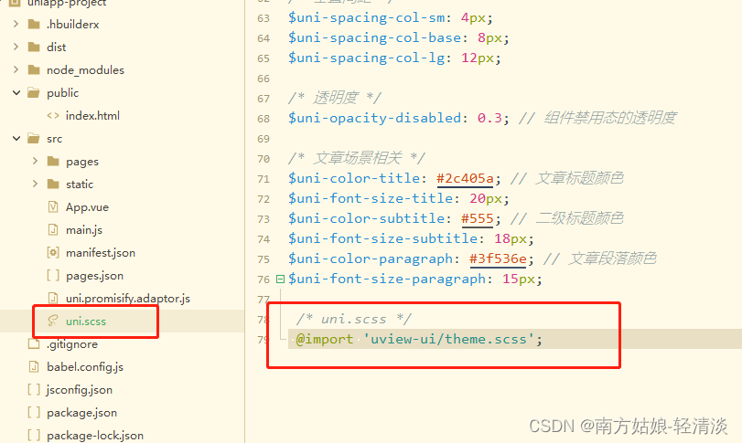Click the main.js file icon
Image resolution: width=742 pixels, height=443 pixels.
[53, 229]
